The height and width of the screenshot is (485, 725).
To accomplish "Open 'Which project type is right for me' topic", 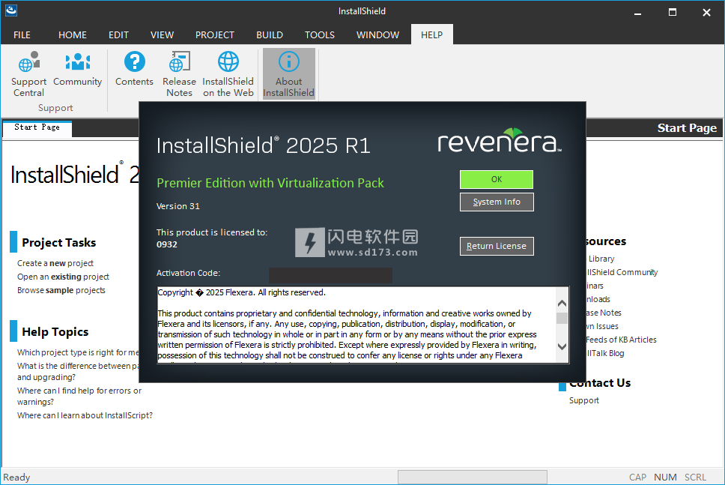I will 78,352.
